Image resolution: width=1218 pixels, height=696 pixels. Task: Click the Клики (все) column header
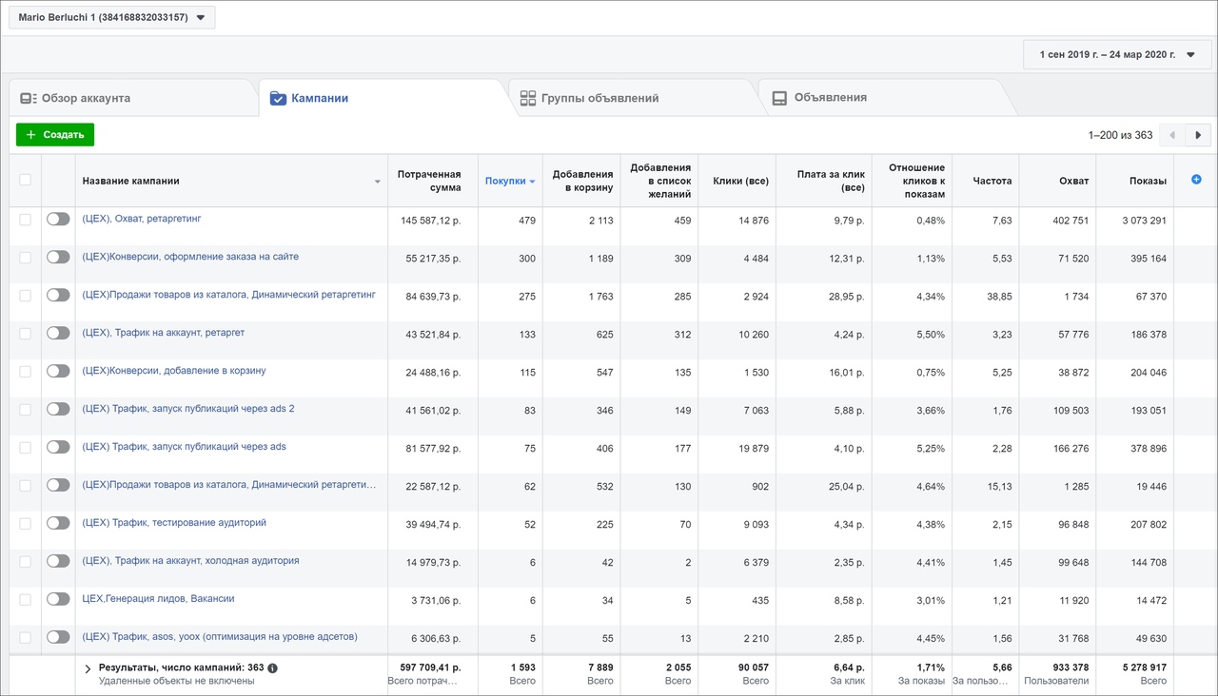point(740,181)
